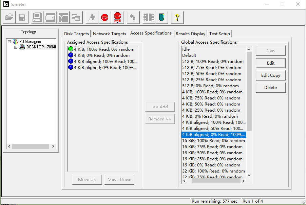Click the Delete specification button
Image resolution: width=306 pixels, height=205 pixels.
(x=271, y=88)
